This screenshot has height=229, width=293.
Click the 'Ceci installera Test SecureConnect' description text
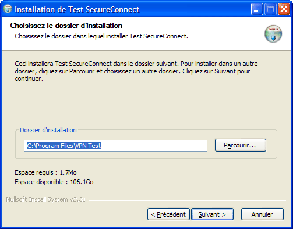(x=136, y=71)
